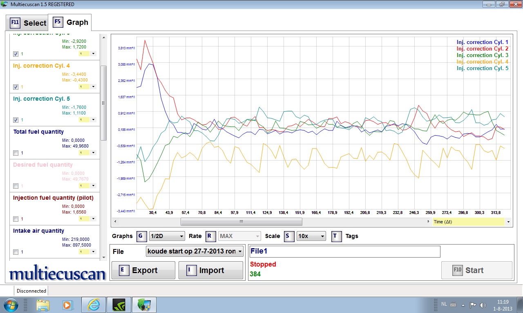Click the NVIDIA icon in the taskbar
This screenshot has width=523, height=313.
pos(118,305)
